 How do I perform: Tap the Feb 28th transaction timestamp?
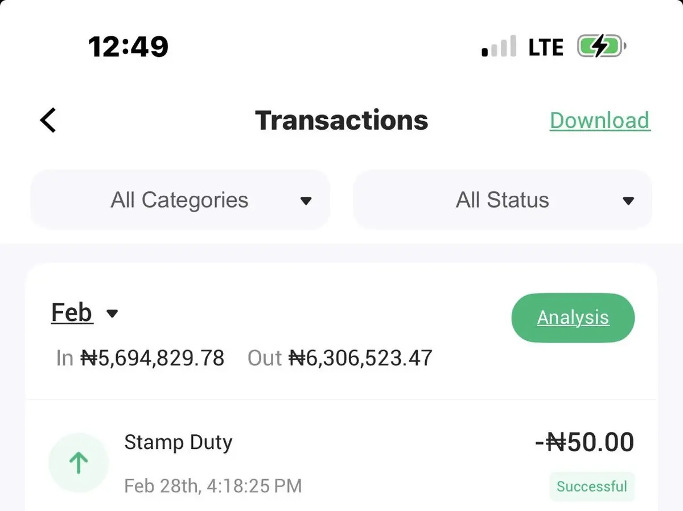(213, 486)
